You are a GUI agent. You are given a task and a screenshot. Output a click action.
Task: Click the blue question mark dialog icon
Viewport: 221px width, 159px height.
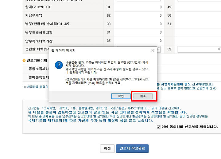pyautogui.click(x=59, y=65)
